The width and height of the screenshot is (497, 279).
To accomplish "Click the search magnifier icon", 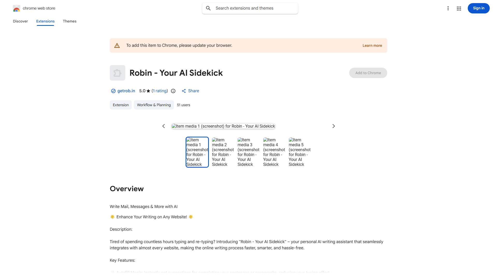I will click(208, 8).
